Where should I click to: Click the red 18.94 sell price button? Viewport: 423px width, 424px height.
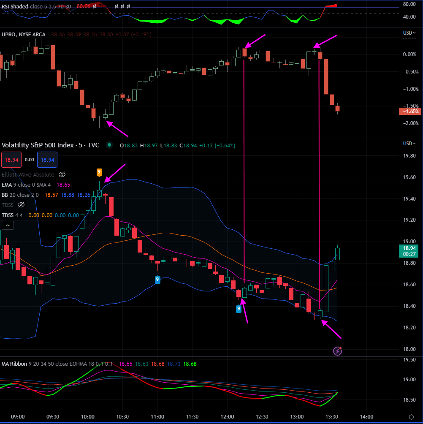pos(10,160)
